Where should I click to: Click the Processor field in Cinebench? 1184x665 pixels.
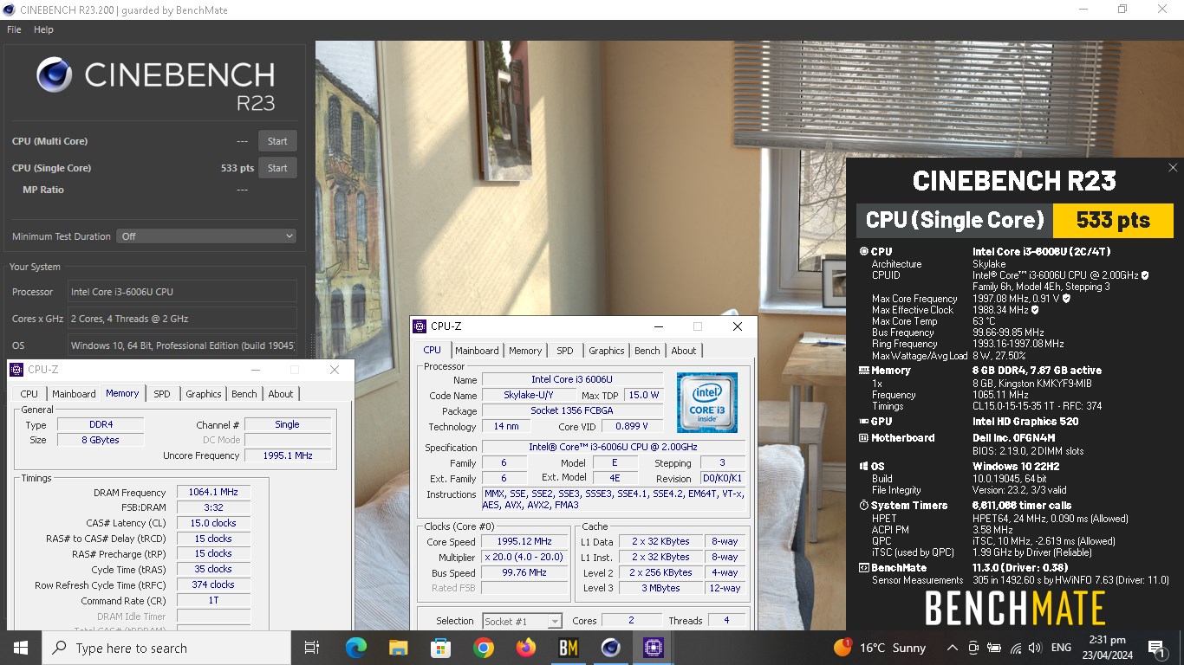tap(182, 292)
